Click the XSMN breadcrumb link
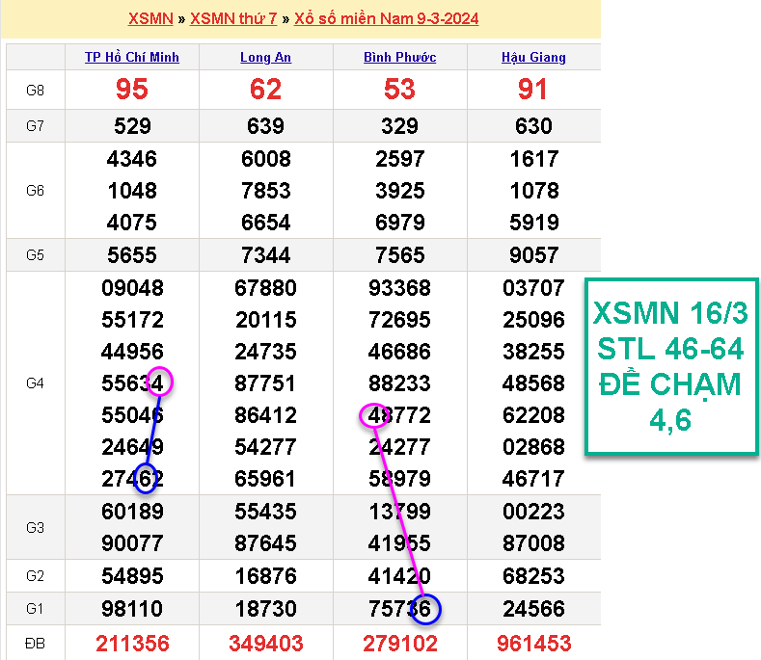Image resolution: width=761 pixels, height=660 pixels. click(150, 18)
